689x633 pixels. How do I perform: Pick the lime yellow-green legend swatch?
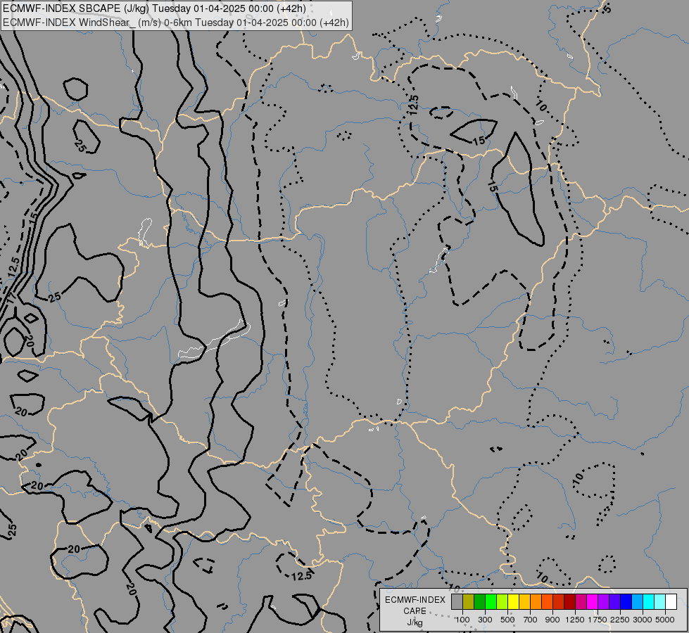[x=502, y=602]
